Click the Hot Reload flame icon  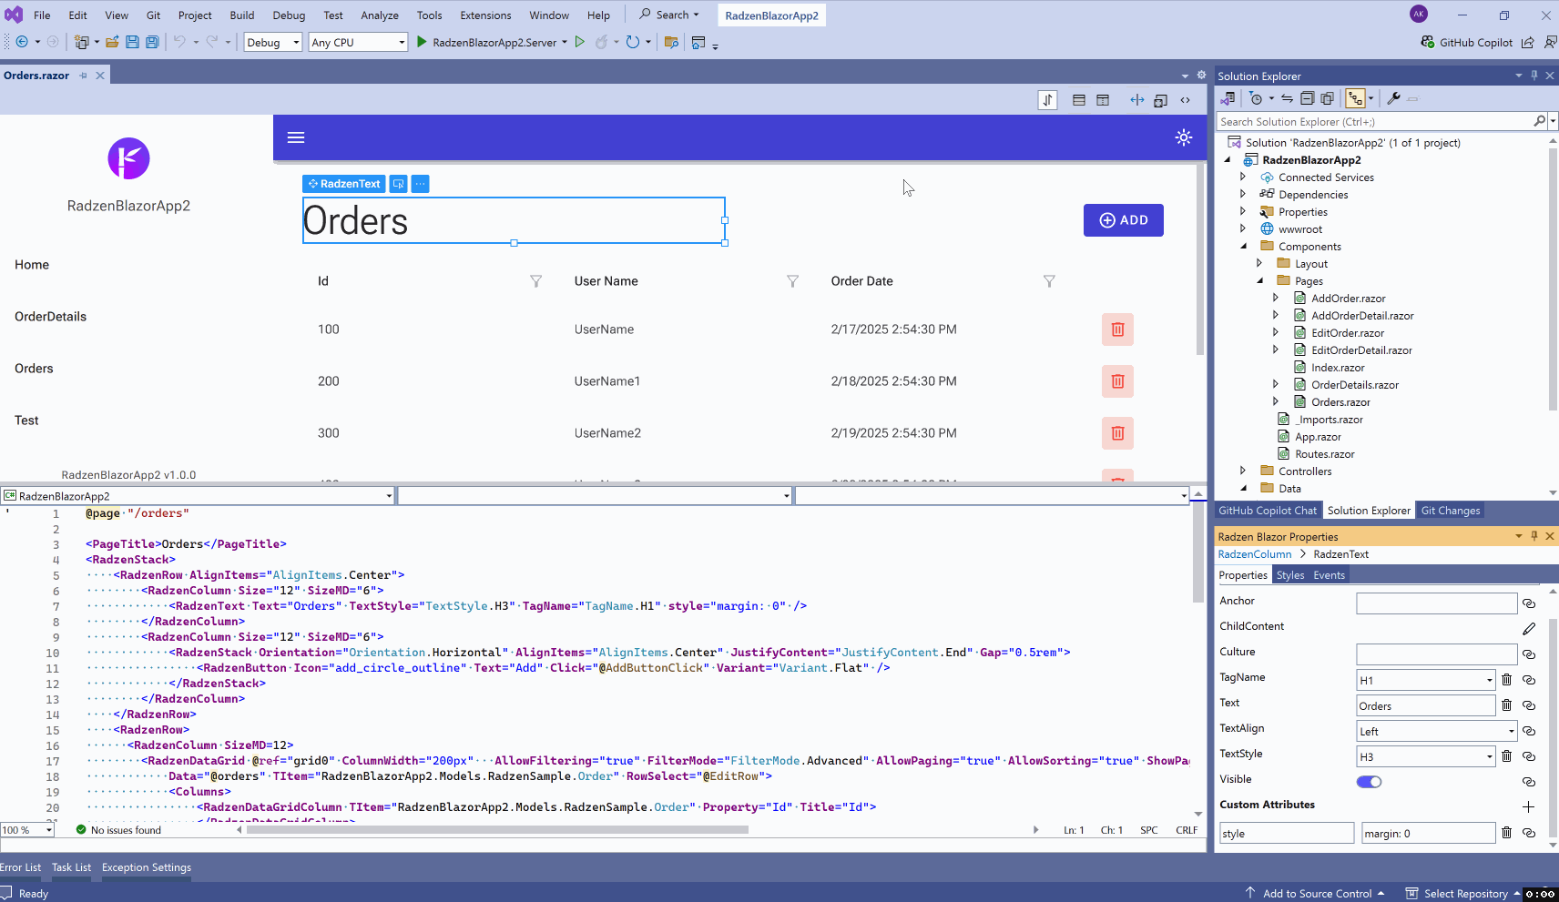[601, 42]
